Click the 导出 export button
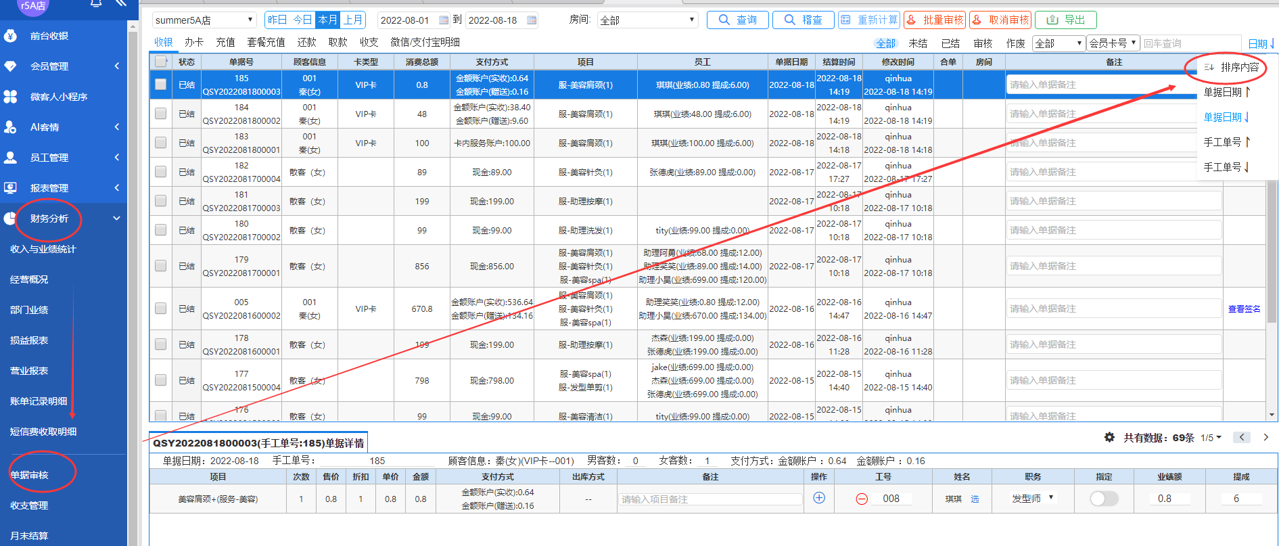The image size is (1279, 546). coord(1066,20)
